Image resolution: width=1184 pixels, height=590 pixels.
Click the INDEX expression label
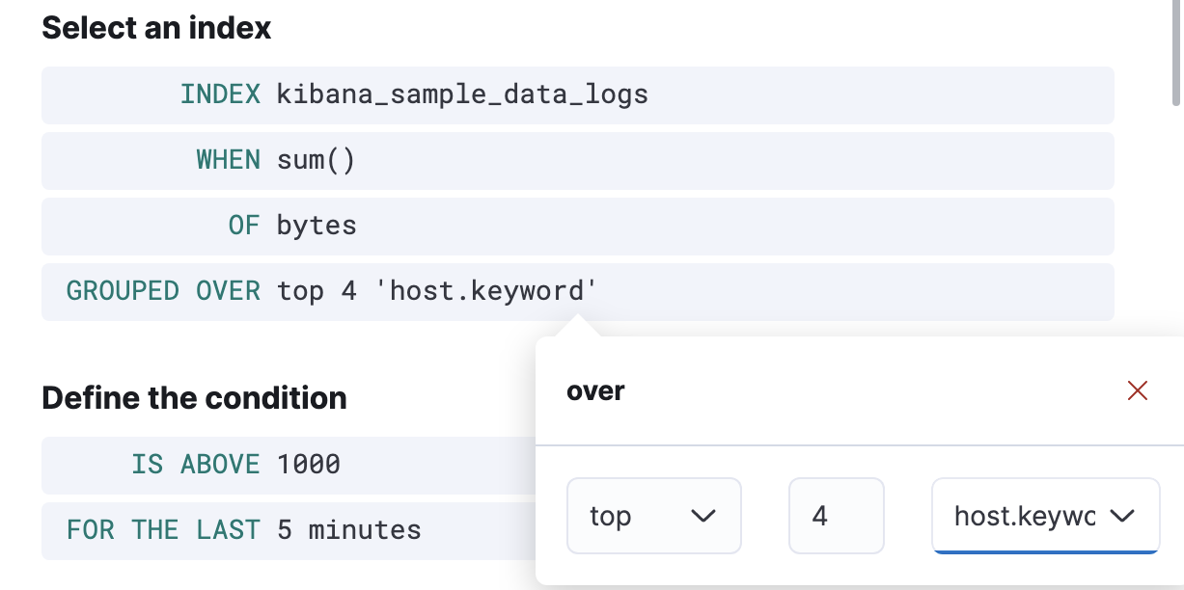pos(220,94)
